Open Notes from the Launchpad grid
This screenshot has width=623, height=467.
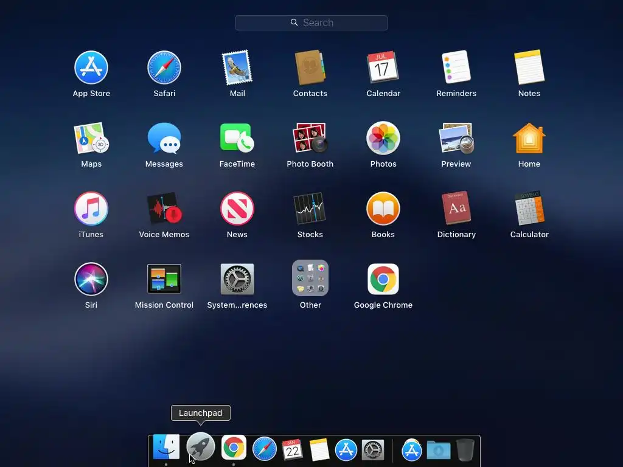click(x=529, y=67)
